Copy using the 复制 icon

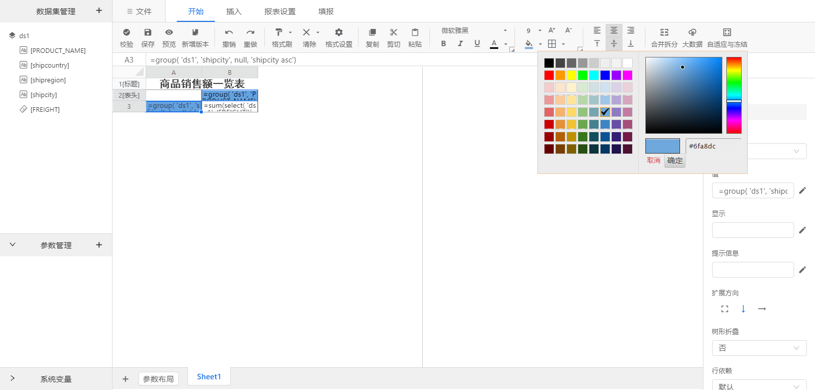point(372,33)
